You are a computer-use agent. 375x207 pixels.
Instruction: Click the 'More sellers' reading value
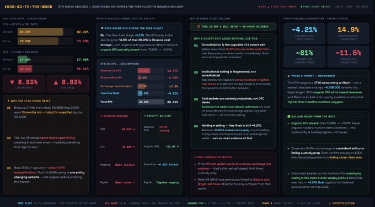tap(125, 165)
